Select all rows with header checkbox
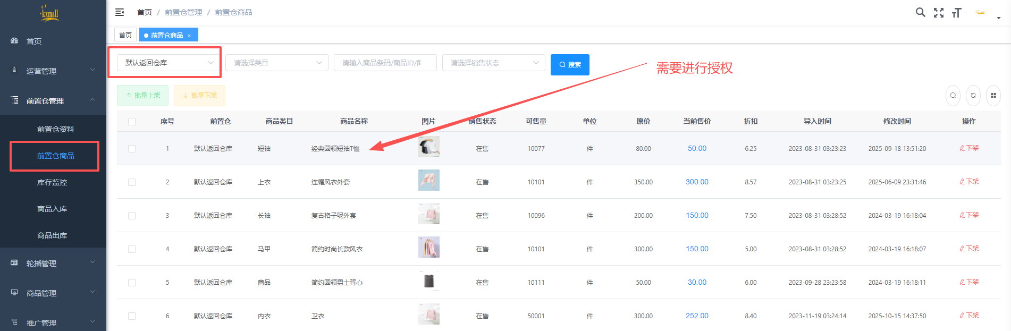The image size is (1011, 331). click(132, 122)
